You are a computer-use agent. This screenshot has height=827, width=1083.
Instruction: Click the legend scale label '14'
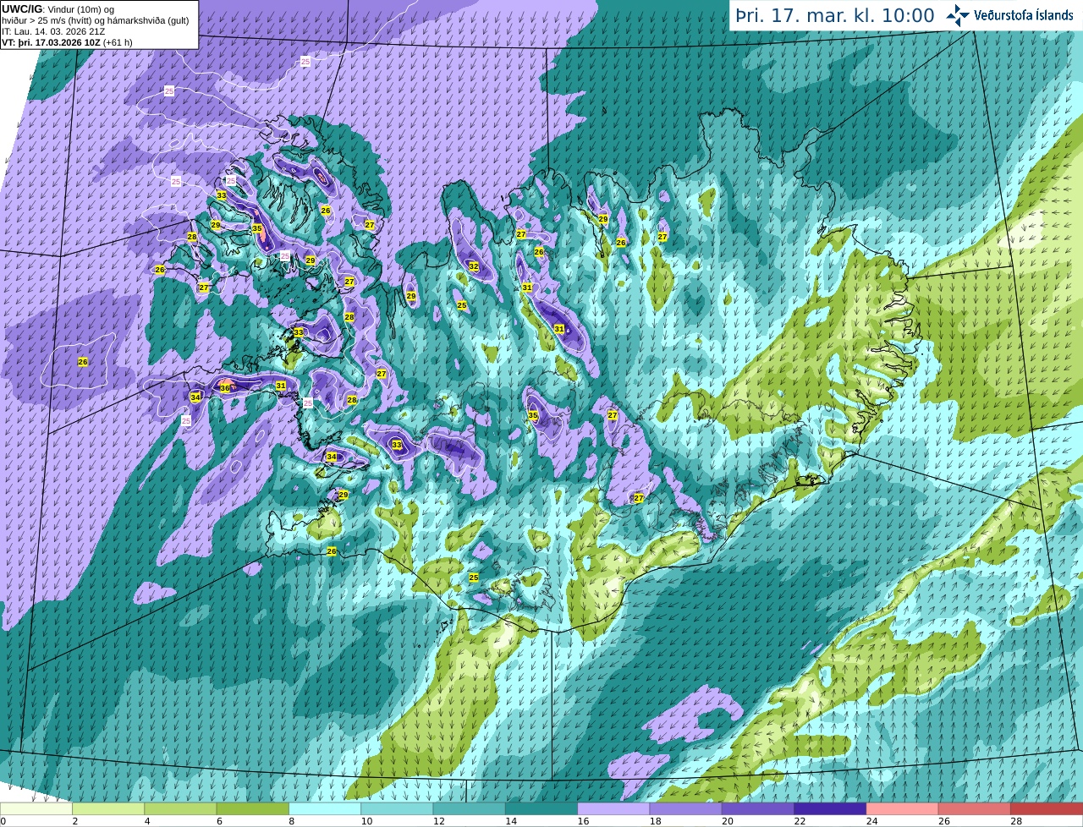511,821
